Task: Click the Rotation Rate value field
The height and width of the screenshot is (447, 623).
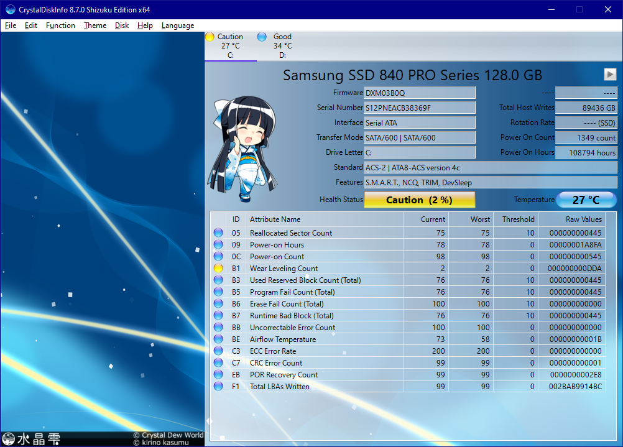Action: point(586,122)
